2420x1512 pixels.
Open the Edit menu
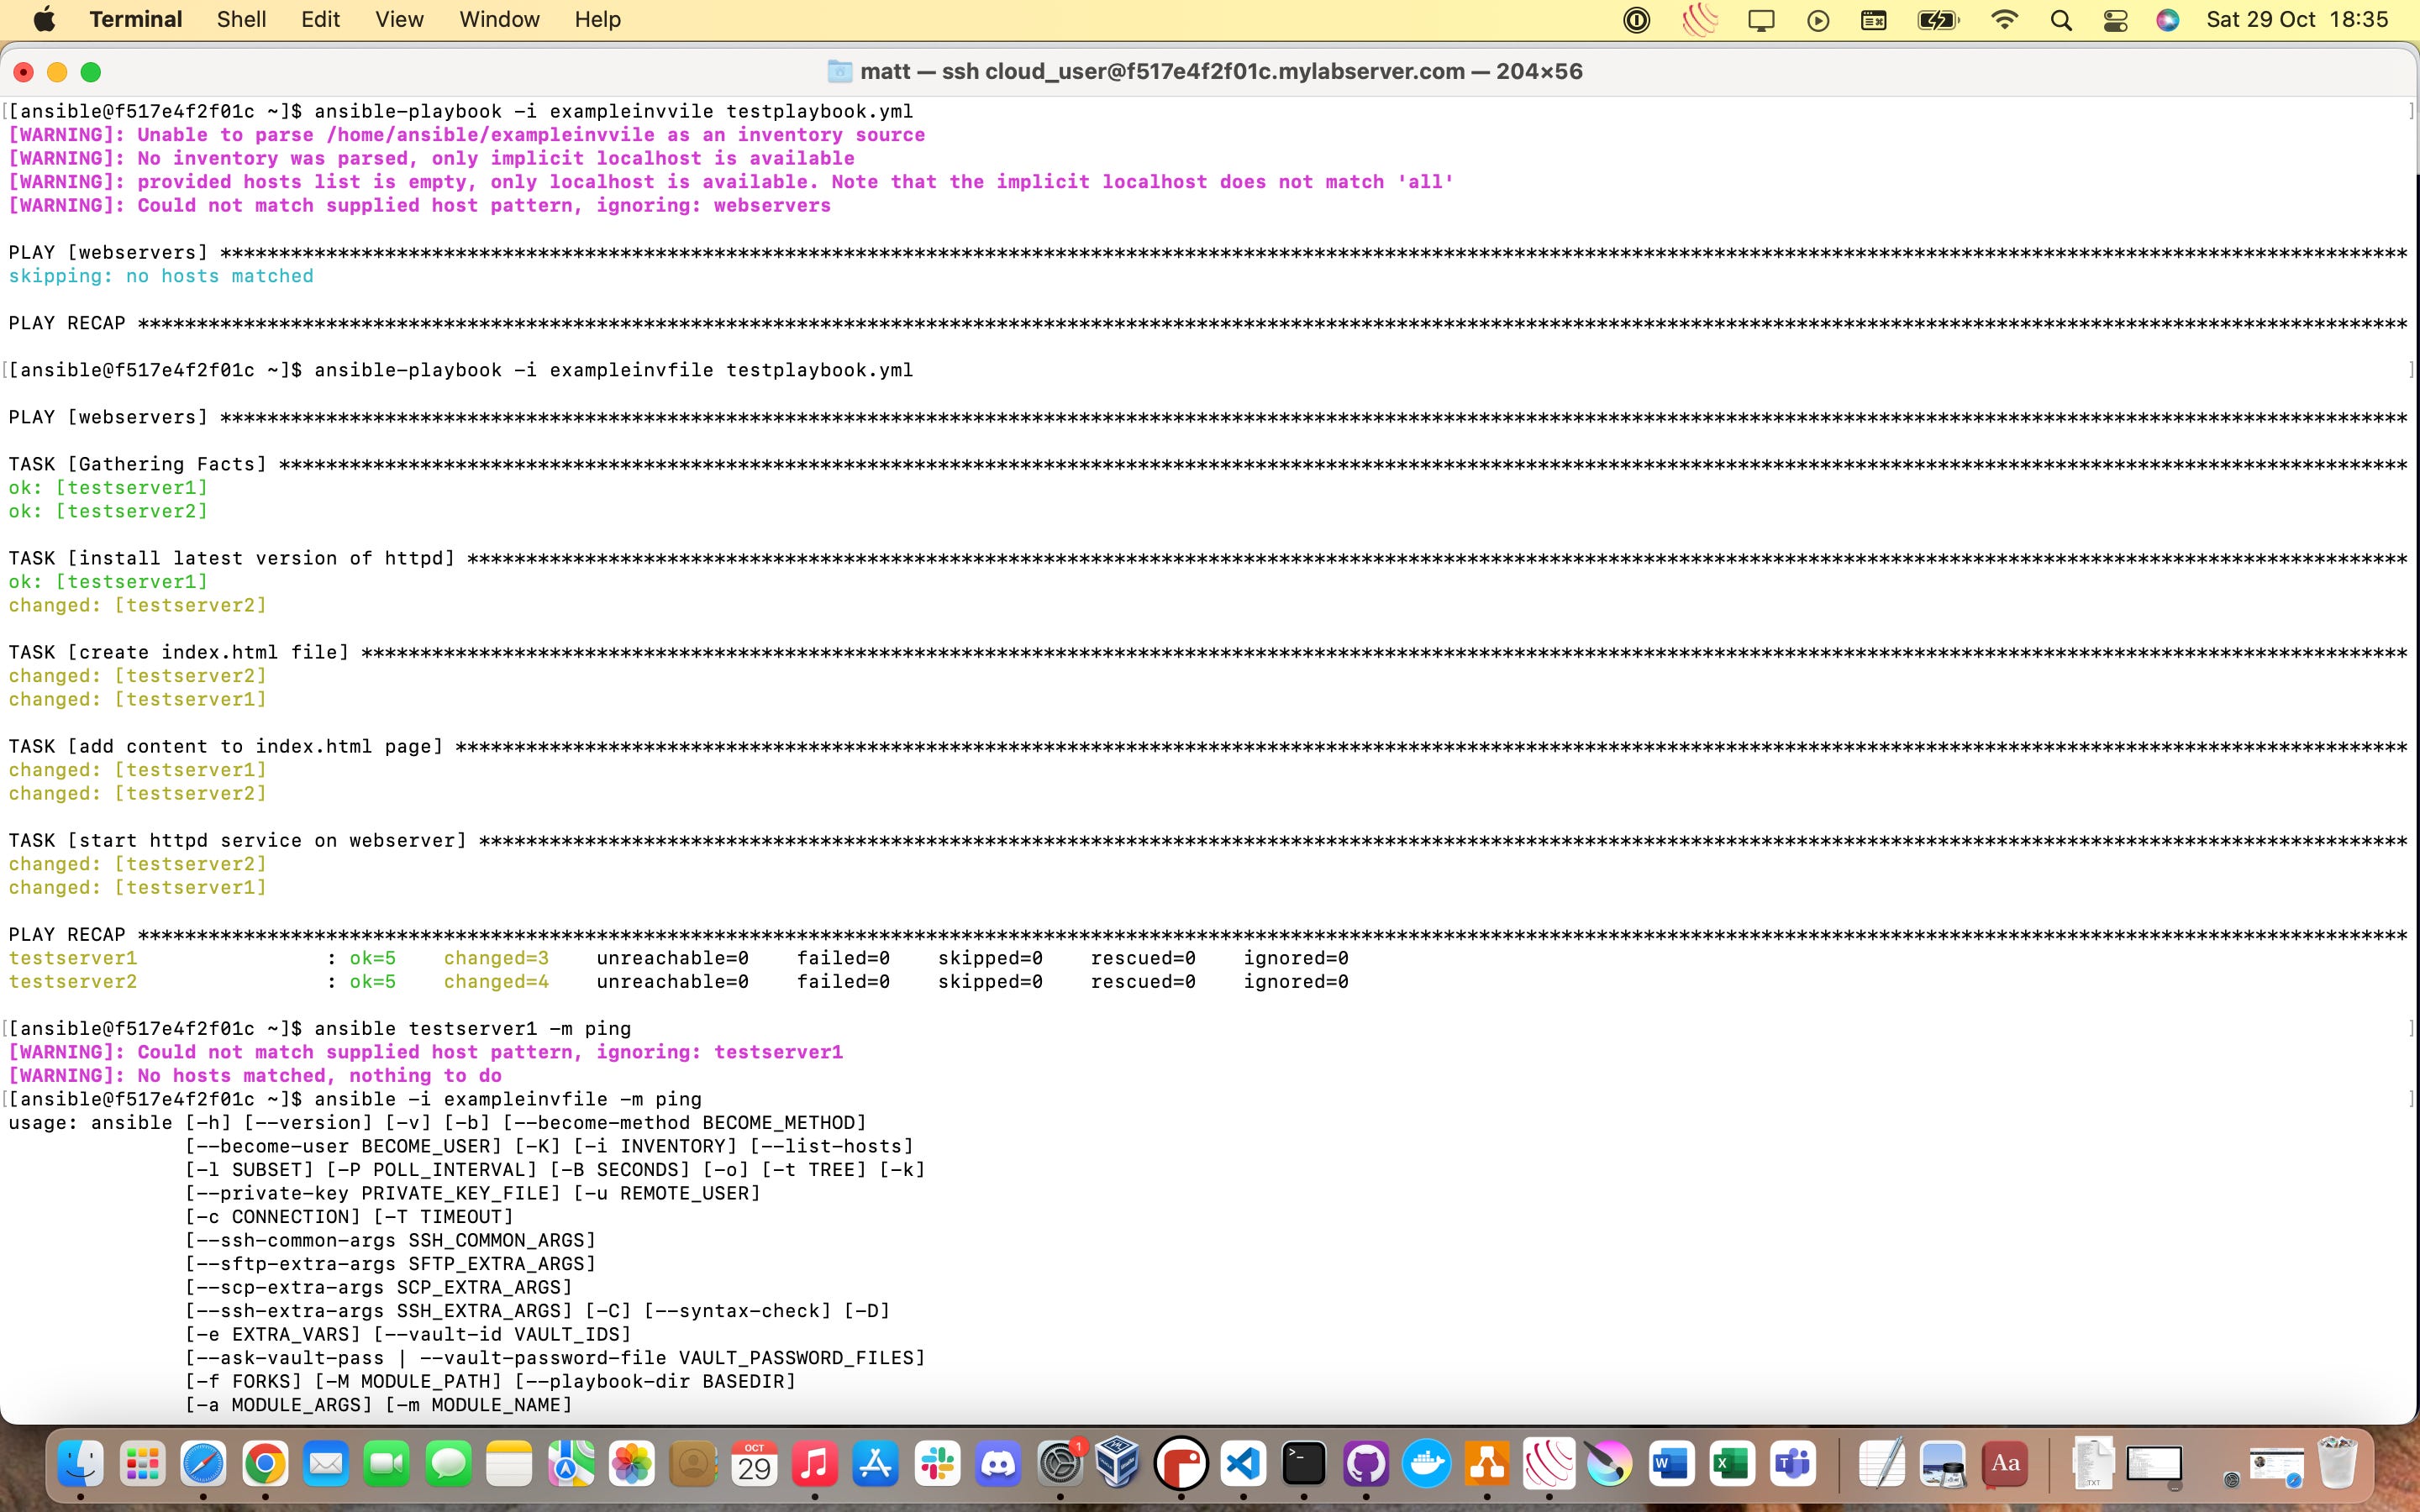(320, 19)
